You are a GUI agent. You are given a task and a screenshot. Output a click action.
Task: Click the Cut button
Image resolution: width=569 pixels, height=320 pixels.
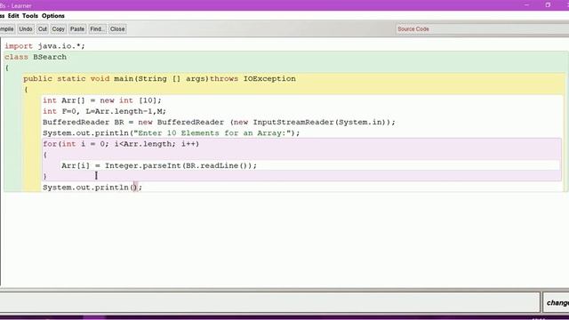tap(43, 29)
